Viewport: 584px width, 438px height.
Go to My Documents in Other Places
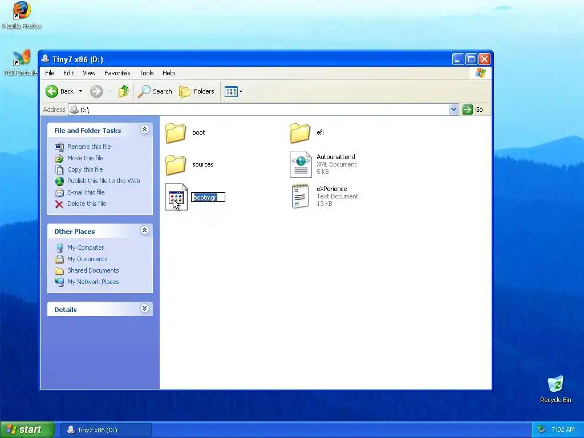point(87,259)
